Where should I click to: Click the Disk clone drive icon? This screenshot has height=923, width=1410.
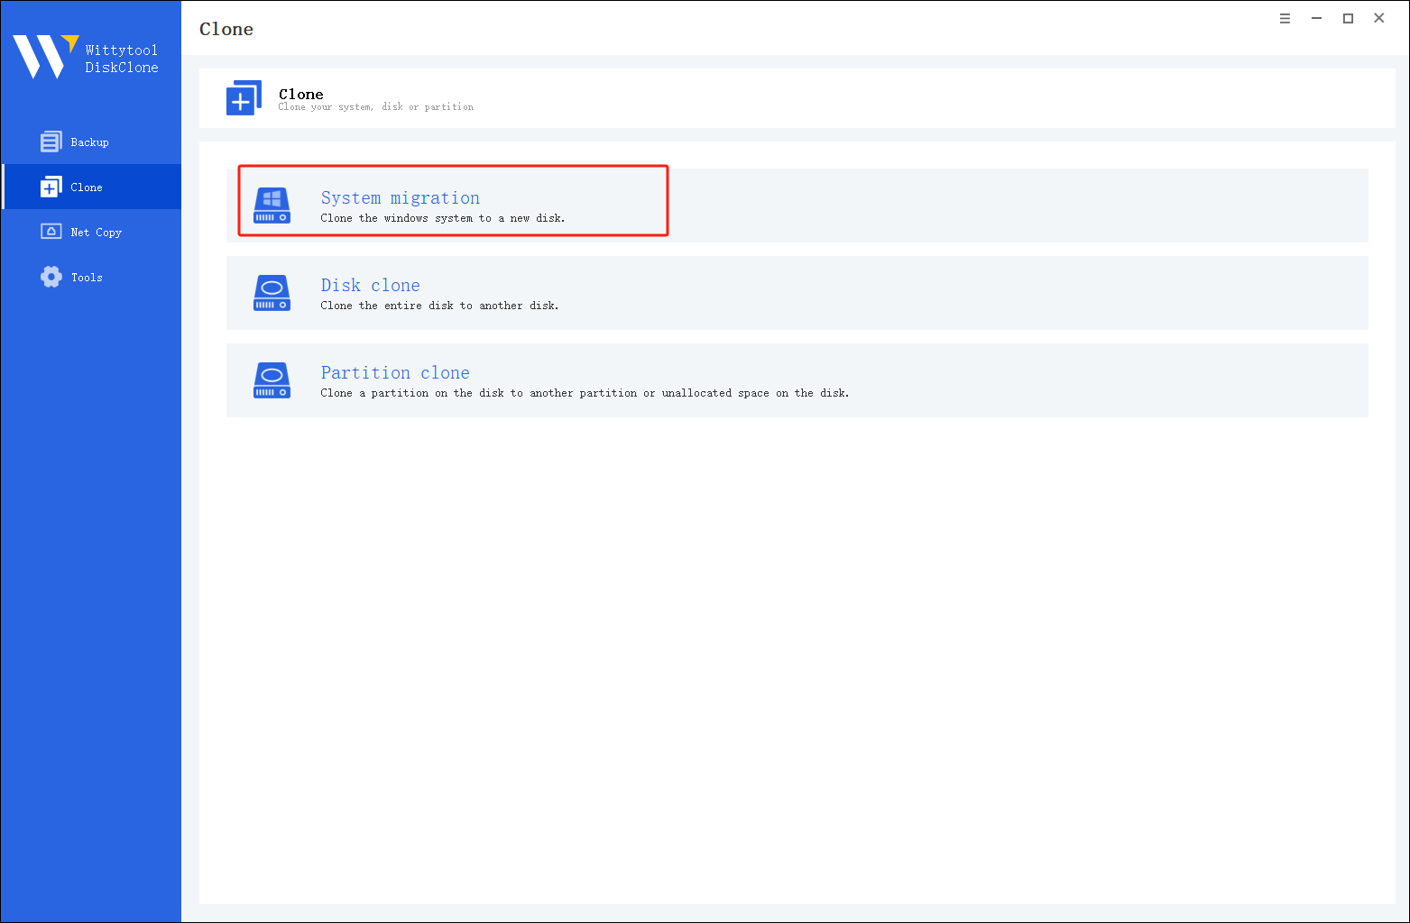pyautogui.click(x=272, y=293)
